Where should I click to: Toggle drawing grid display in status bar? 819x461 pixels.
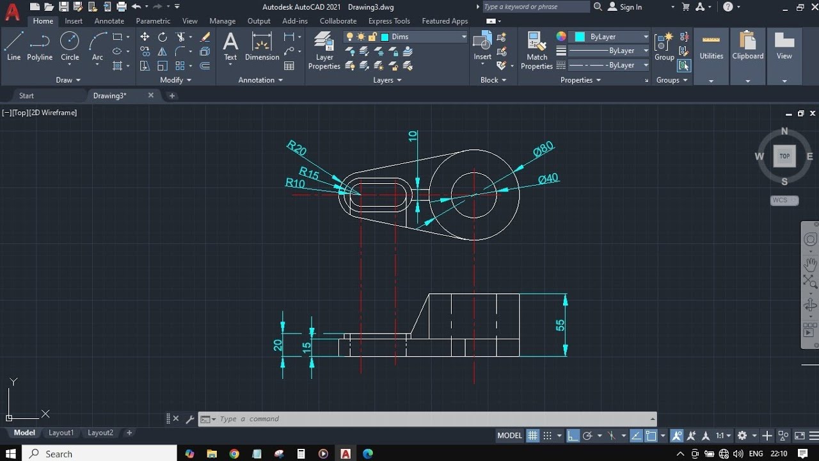pos(532,435)
